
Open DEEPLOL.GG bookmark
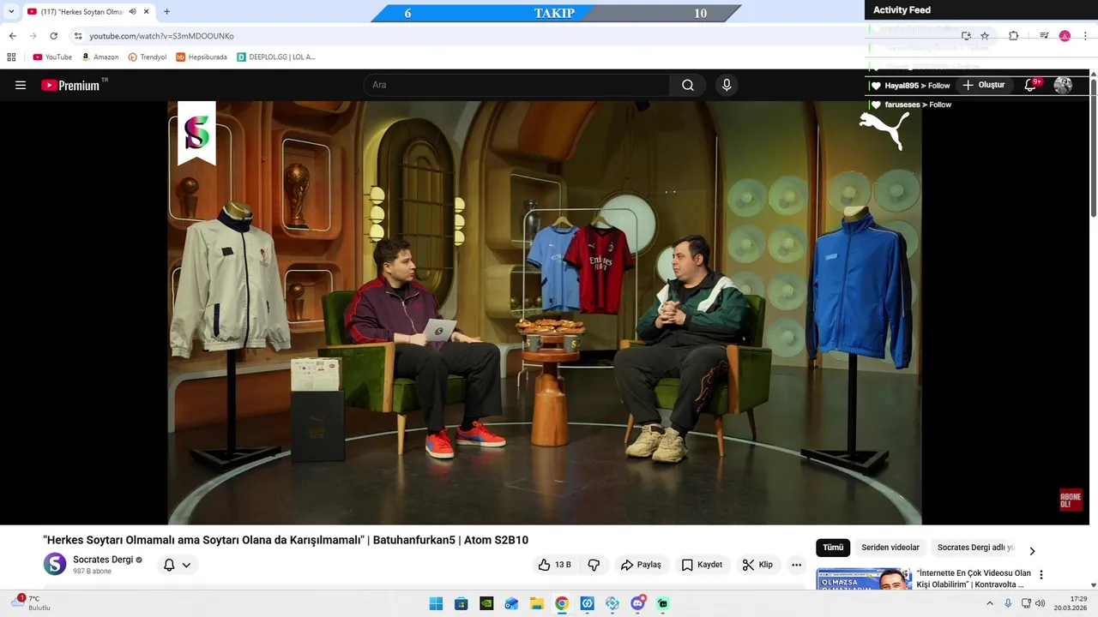(276, 57)
